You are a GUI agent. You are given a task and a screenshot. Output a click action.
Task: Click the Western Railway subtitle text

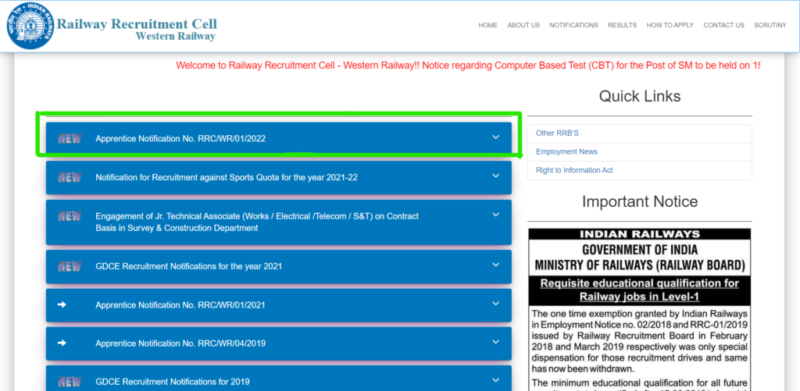[x=176, y=37]
